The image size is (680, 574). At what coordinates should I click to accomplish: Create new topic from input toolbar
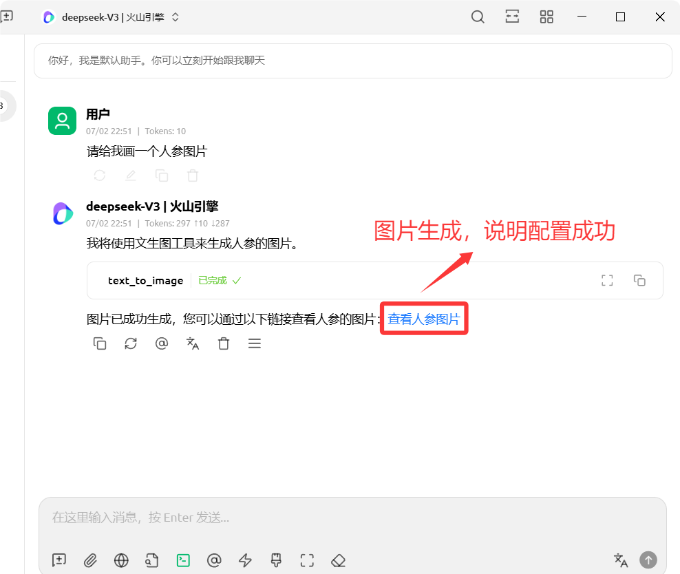tap(59, 560)
